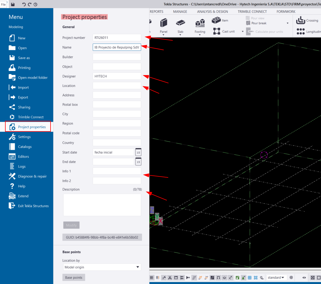Click into the Designer field containing HYTECH
Screen dimensions: 321x284
117,76
